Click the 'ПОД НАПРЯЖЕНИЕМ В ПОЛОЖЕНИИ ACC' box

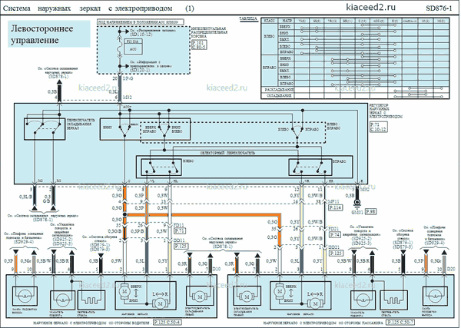[x=141, y=22]
